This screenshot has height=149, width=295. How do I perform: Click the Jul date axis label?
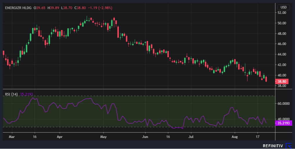(x=191, y=137)
